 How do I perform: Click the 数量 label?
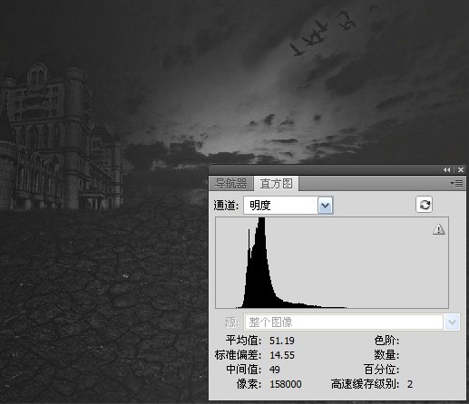(386, 355)
